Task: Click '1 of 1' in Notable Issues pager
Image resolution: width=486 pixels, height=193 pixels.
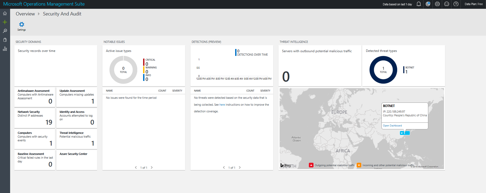Action: pyautogui.click(x=144, y=168)
